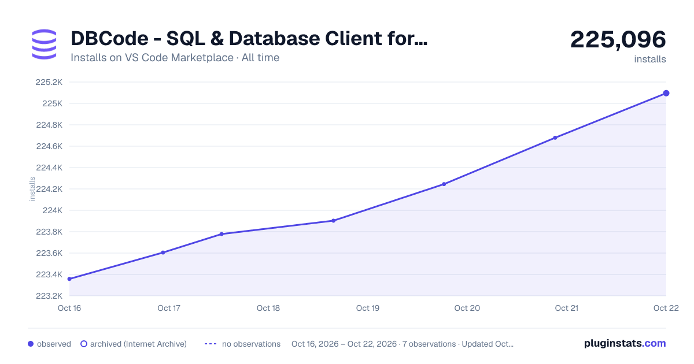
Task: Select the data point between Oct 18 and Oct 19
Action: [334, 221]
